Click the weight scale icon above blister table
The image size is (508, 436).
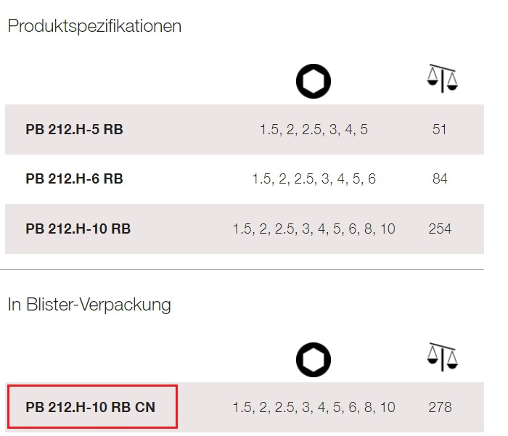click(x=442, y=357)
